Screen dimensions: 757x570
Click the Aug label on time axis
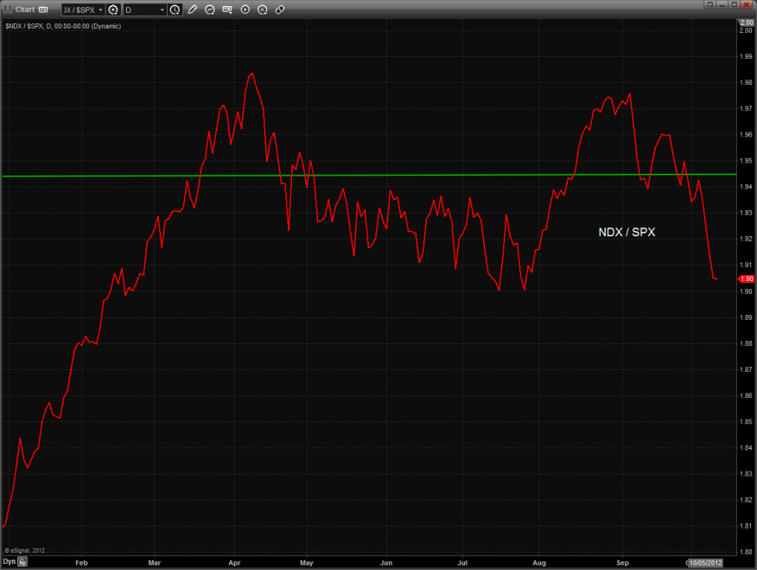[539, 563]
